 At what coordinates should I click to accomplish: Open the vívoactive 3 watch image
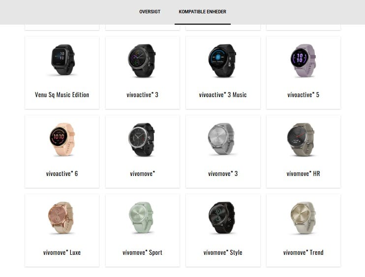pos(143,60)
